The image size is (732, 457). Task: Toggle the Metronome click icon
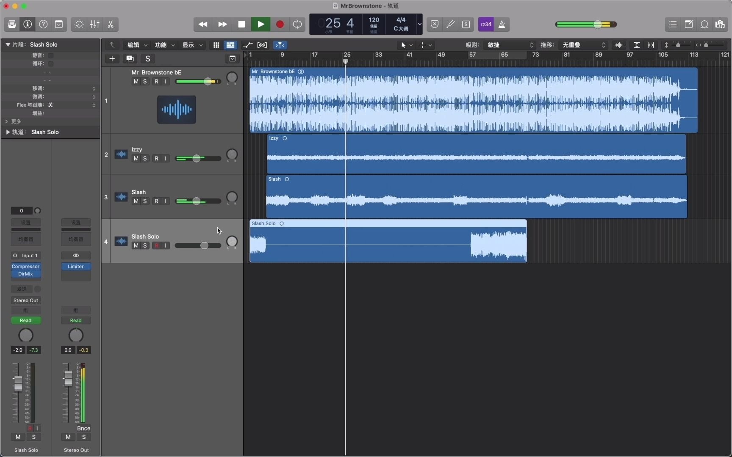[x=502, y=24]
